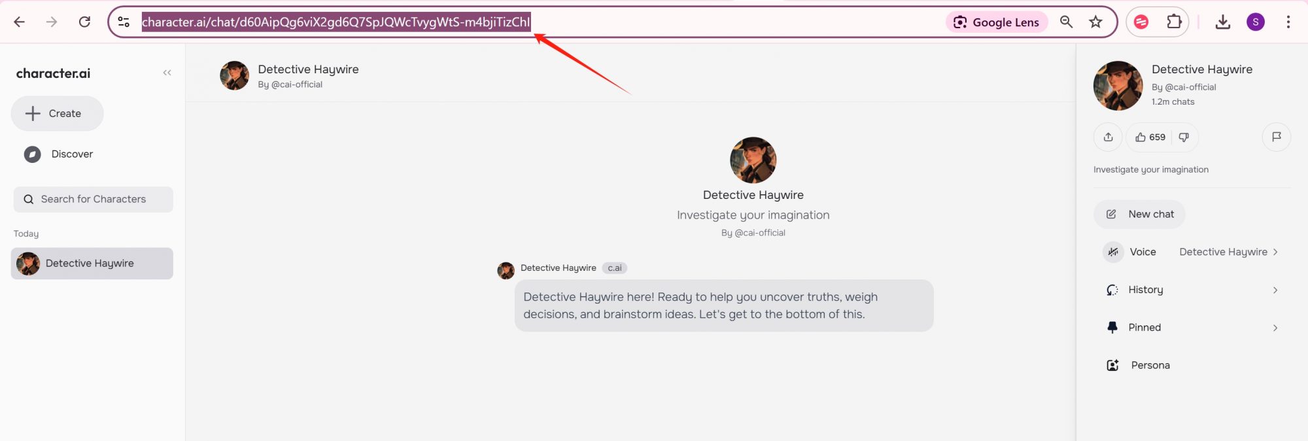The image size is (1308, 441).
Task: Open site information icon in address bar
Action: 124,22
